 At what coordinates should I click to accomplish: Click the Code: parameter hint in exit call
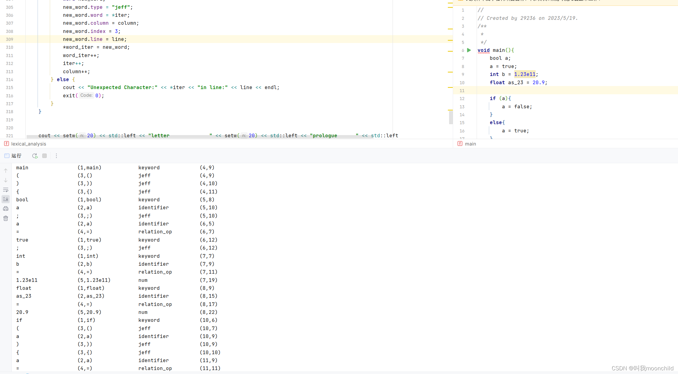tap(86, 95)
